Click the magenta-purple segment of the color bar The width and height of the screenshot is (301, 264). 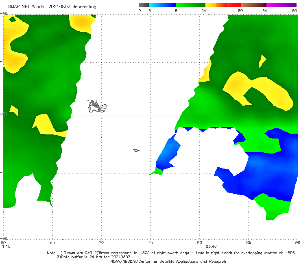(x=281, y=5)
